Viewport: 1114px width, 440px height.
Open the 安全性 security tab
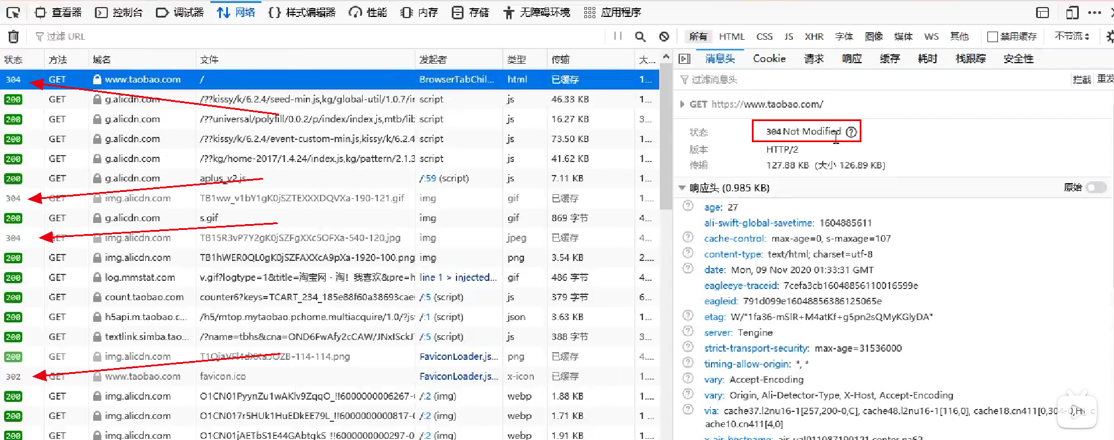coord(1018,59)
